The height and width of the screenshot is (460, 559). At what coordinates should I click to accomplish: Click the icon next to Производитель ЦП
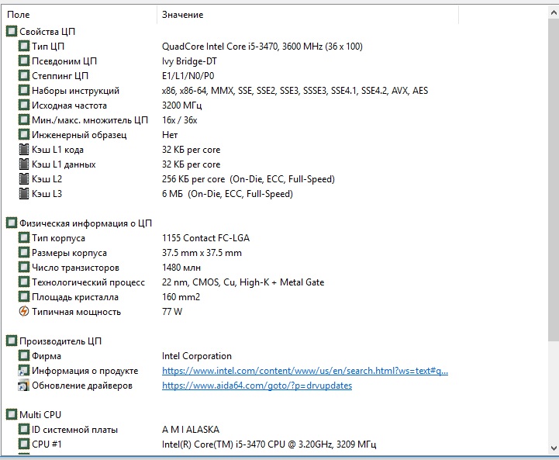[12, 341]
